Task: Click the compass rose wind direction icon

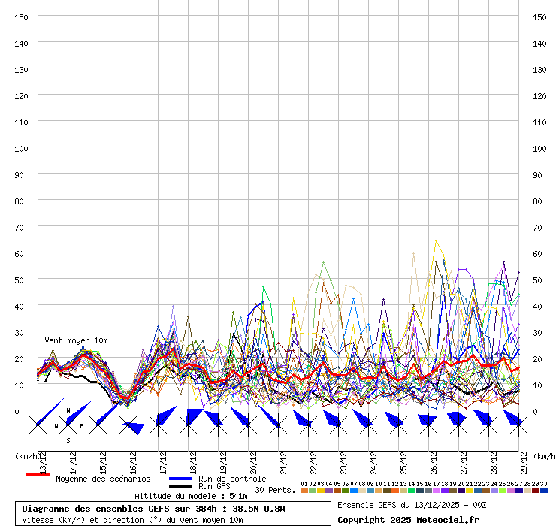Action: coord(68,425)
